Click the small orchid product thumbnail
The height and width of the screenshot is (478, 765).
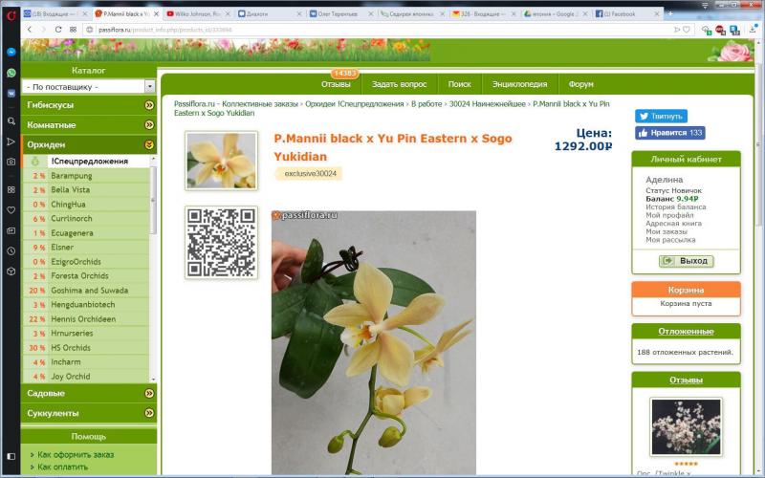(x=221, y=161)
